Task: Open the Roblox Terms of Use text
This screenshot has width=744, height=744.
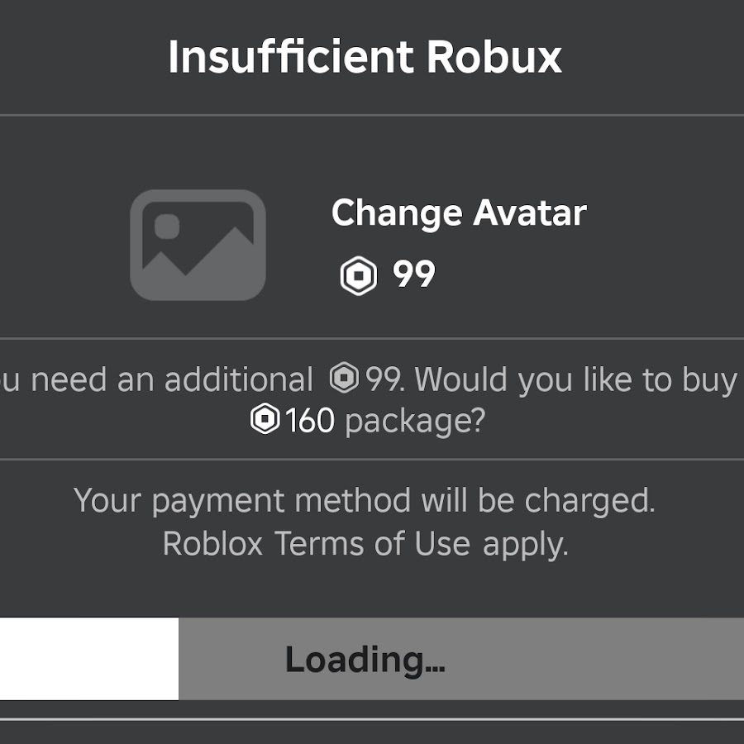Action: click(365, 544)
